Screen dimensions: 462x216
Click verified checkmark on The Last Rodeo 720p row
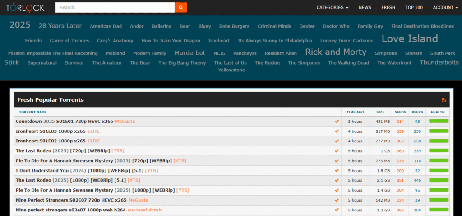(337, 151)
